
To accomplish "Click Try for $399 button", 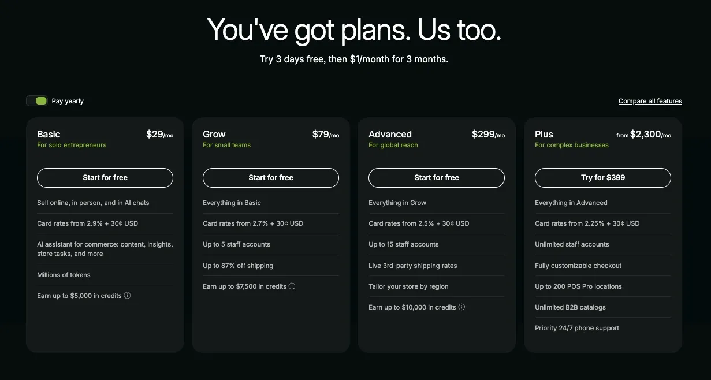I will coord(602,178).
